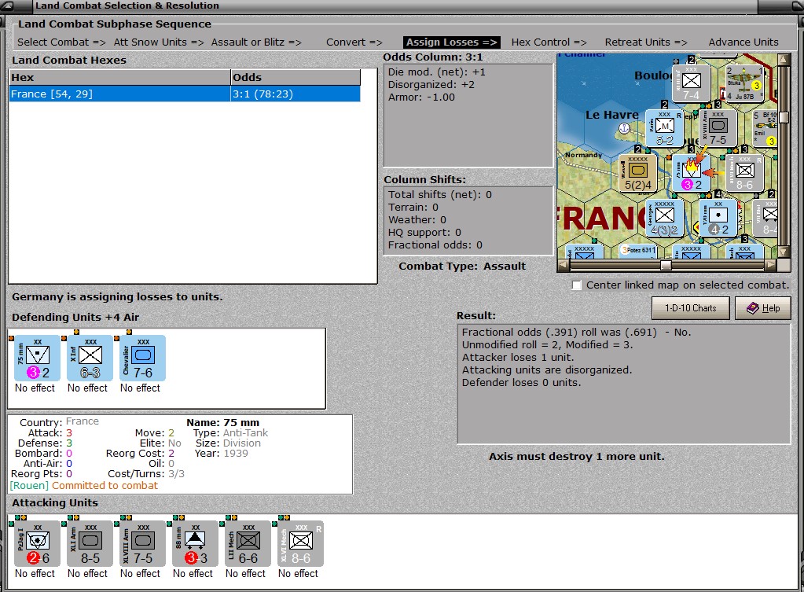Select the Chevalier 7-6 defending unit
804x592 pixels.
(x=142, y=359)
